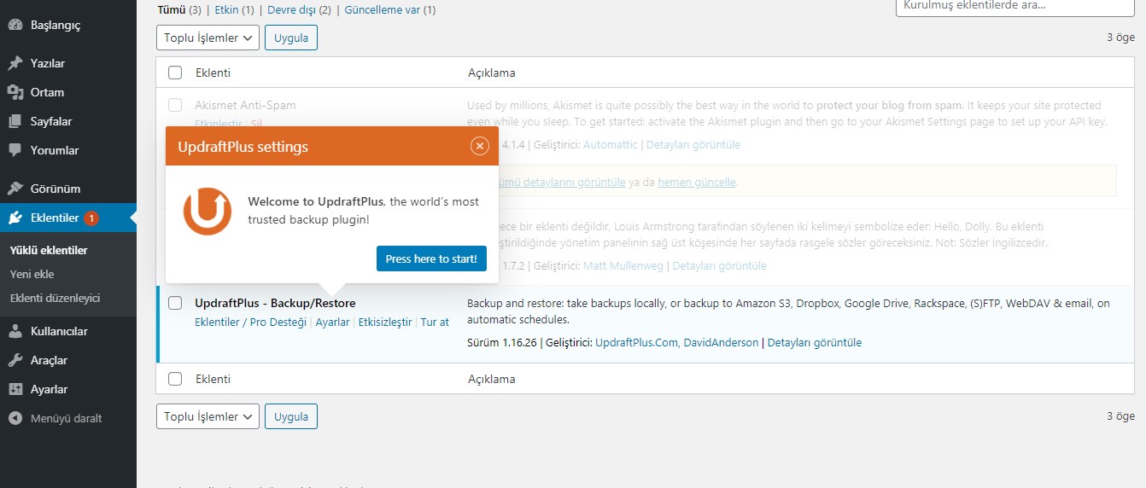
Task: Select Yüklü eklentiler submenu item
Action: pyautogui.click(x=49, y=250)
